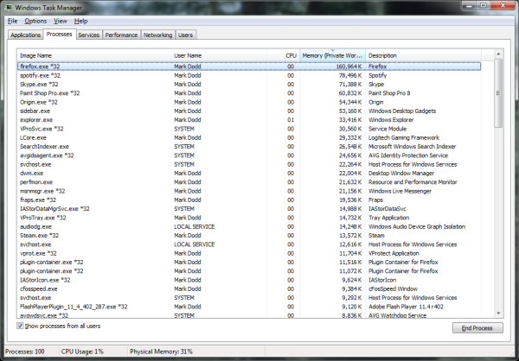Open the File menu
The height and width of the screenshot is (361, 519).
[13, 21]
